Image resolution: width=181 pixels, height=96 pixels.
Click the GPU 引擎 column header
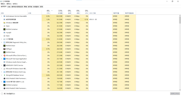pyautogui.click(x=100, y=12)
